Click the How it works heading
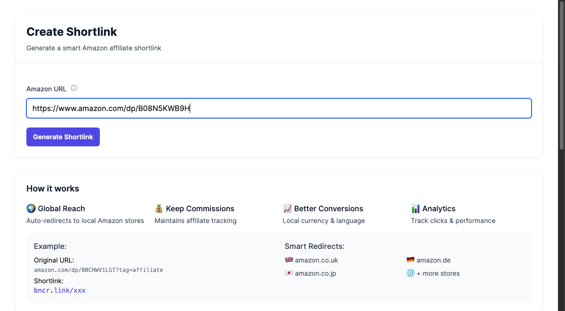565x311 pixels. click(x=53, y=189)
